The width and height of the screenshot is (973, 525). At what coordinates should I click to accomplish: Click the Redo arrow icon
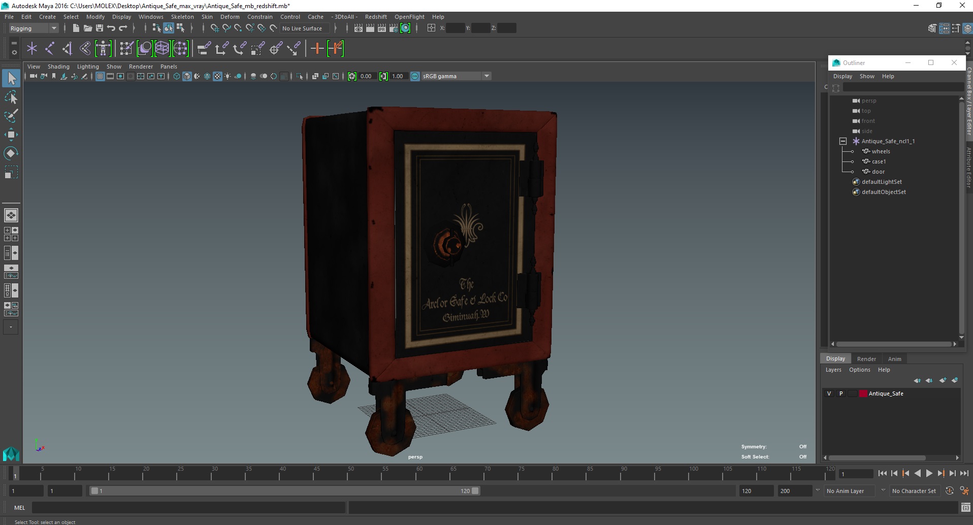pos(123,28)
